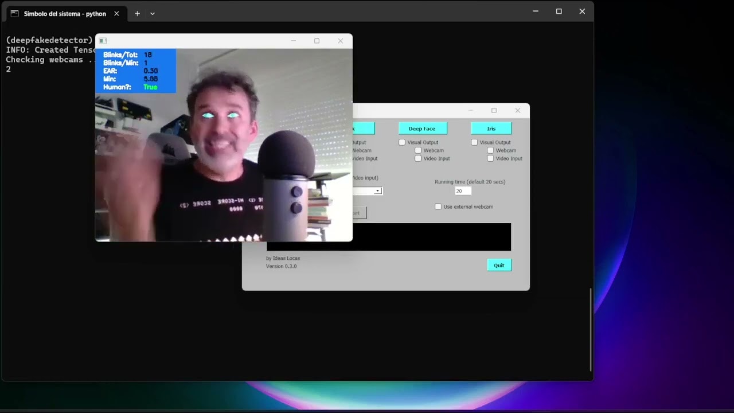The image size is (734, 413).
Task: Toggle Use external webcam checkbox
Action: point(438,206)
